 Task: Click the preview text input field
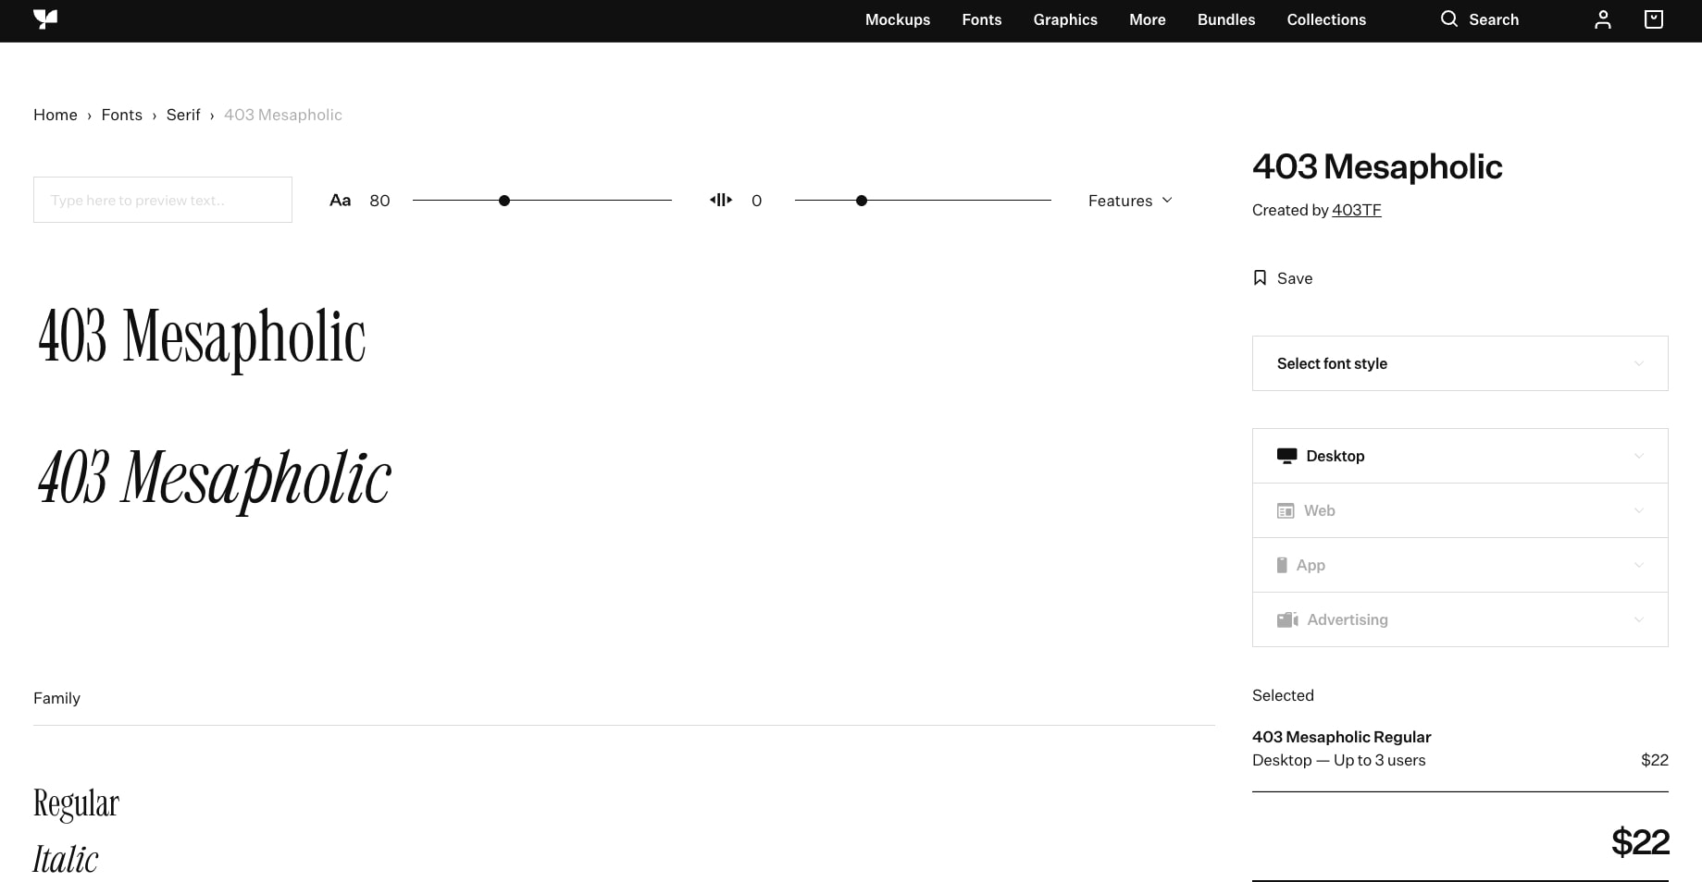pos(163,200)
